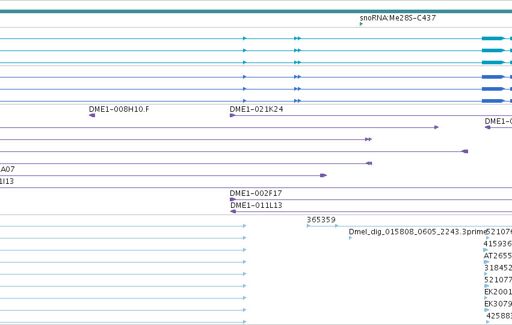Viewport: 512px width, 325px height.
Task: Click the arrow end of the topmost light-blue EST line
Action: click(245, 226)
